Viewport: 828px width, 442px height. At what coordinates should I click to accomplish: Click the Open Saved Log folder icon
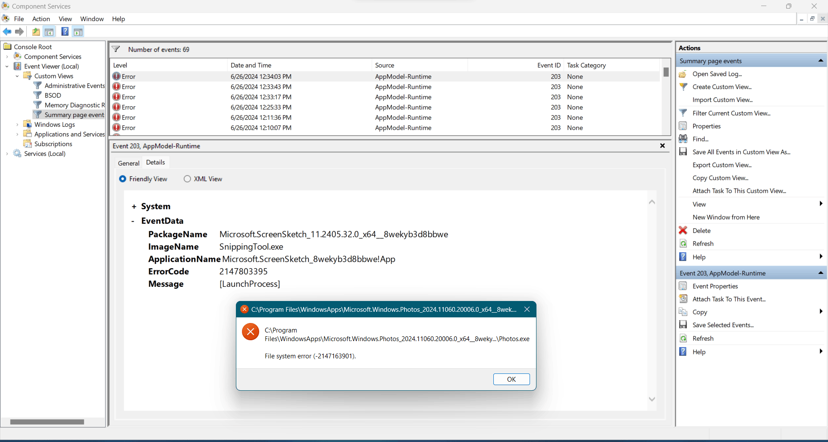click(x=683, y=74)
